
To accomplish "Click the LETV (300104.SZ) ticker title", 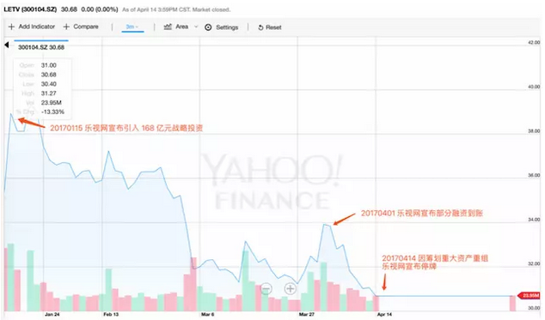I will pos(30,9).
